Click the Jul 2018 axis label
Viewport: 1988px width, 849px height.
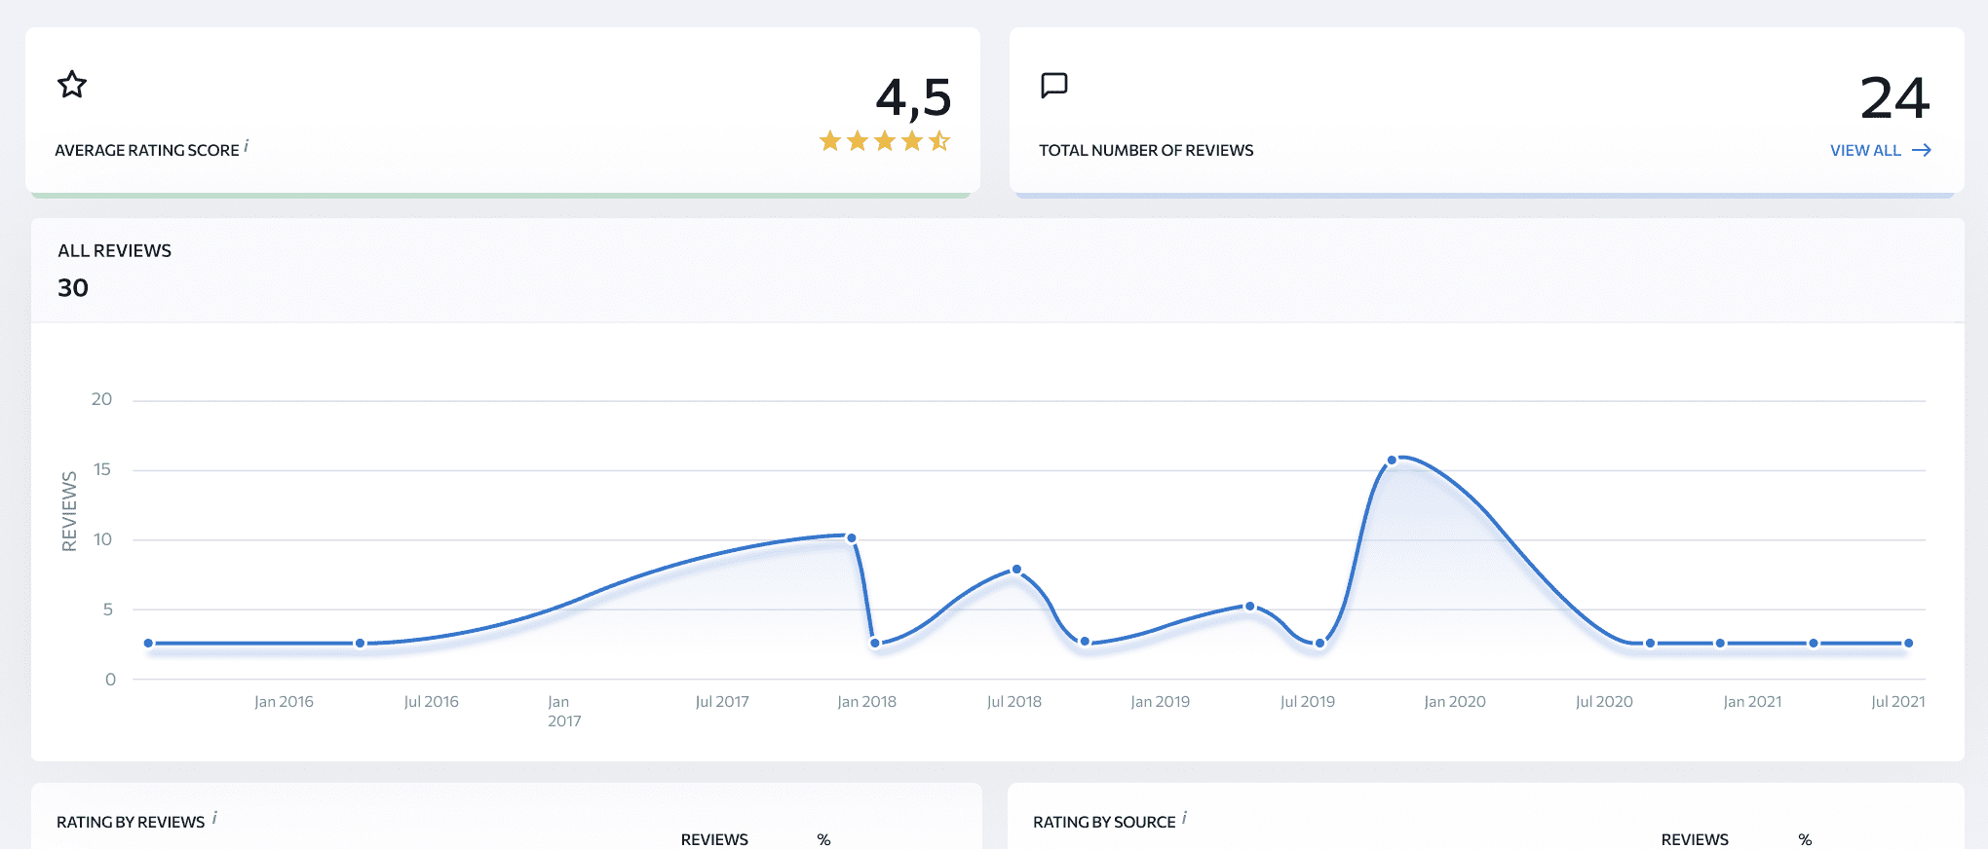coord(1013,702)
